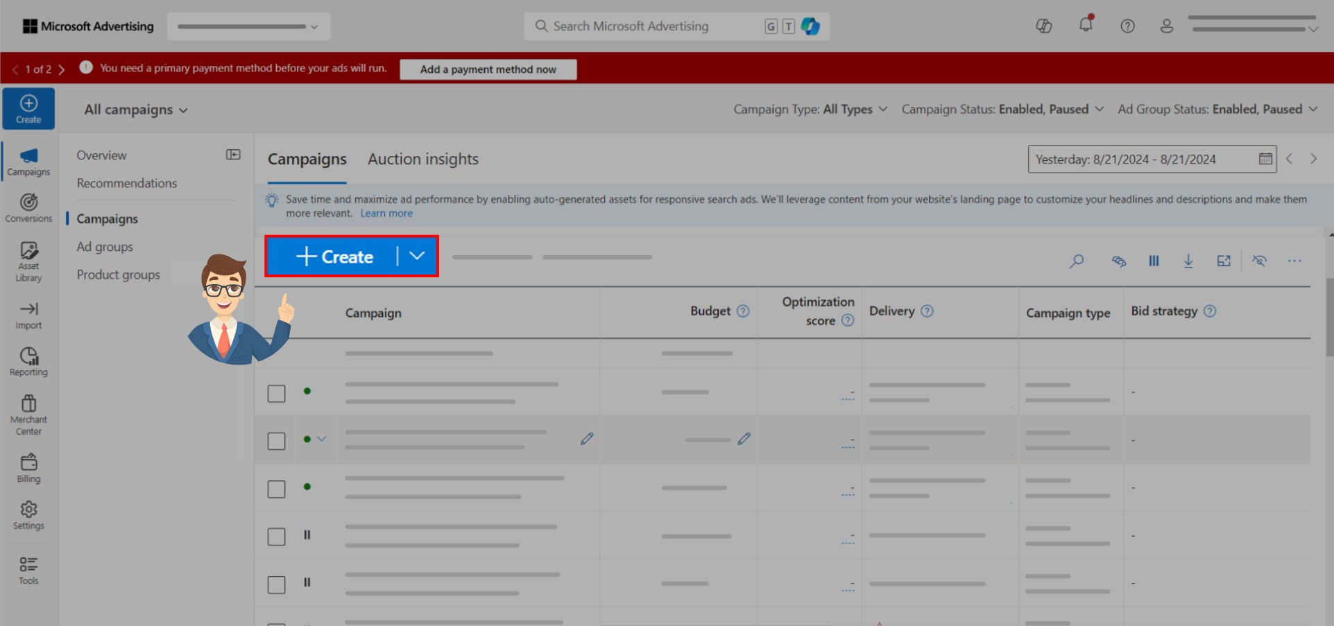Viewport: 1334px width, 626px height.
Task: Go to Reporting from the sidebar
Action: [28, 360]
